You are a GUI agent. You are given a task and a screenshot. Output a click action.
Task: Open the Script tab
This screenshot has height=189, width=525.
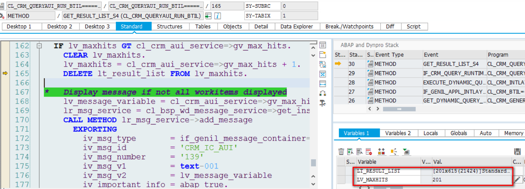point(414,26)
